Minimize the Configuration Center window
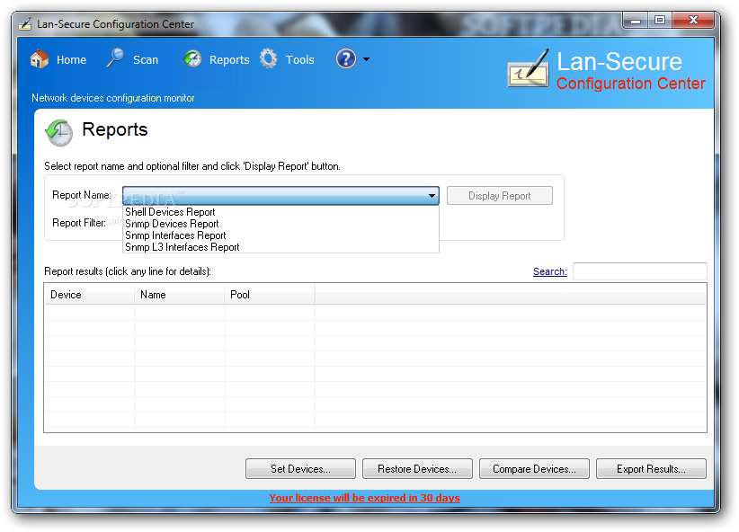Screen dimensions: 739x532 pyautogui.click(x=636, y=21)
